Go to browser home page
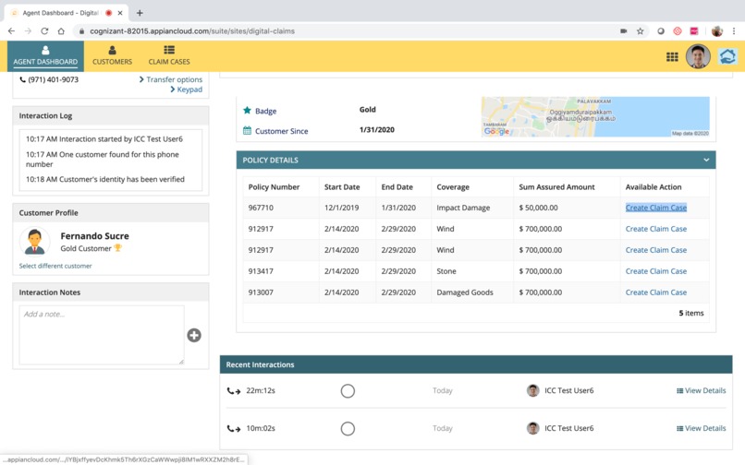This screenshot has width=745, height=465. pos(61,30)
